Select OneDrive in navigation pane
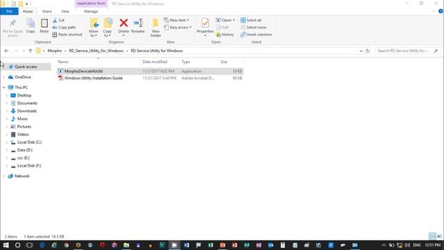The height and width of the screenshot is (250, 444). [x=23, y=77]
